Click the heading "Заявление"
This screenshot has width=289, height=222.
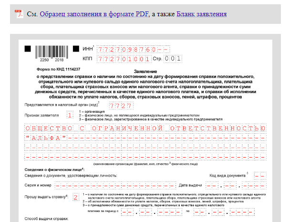[145, 72]
